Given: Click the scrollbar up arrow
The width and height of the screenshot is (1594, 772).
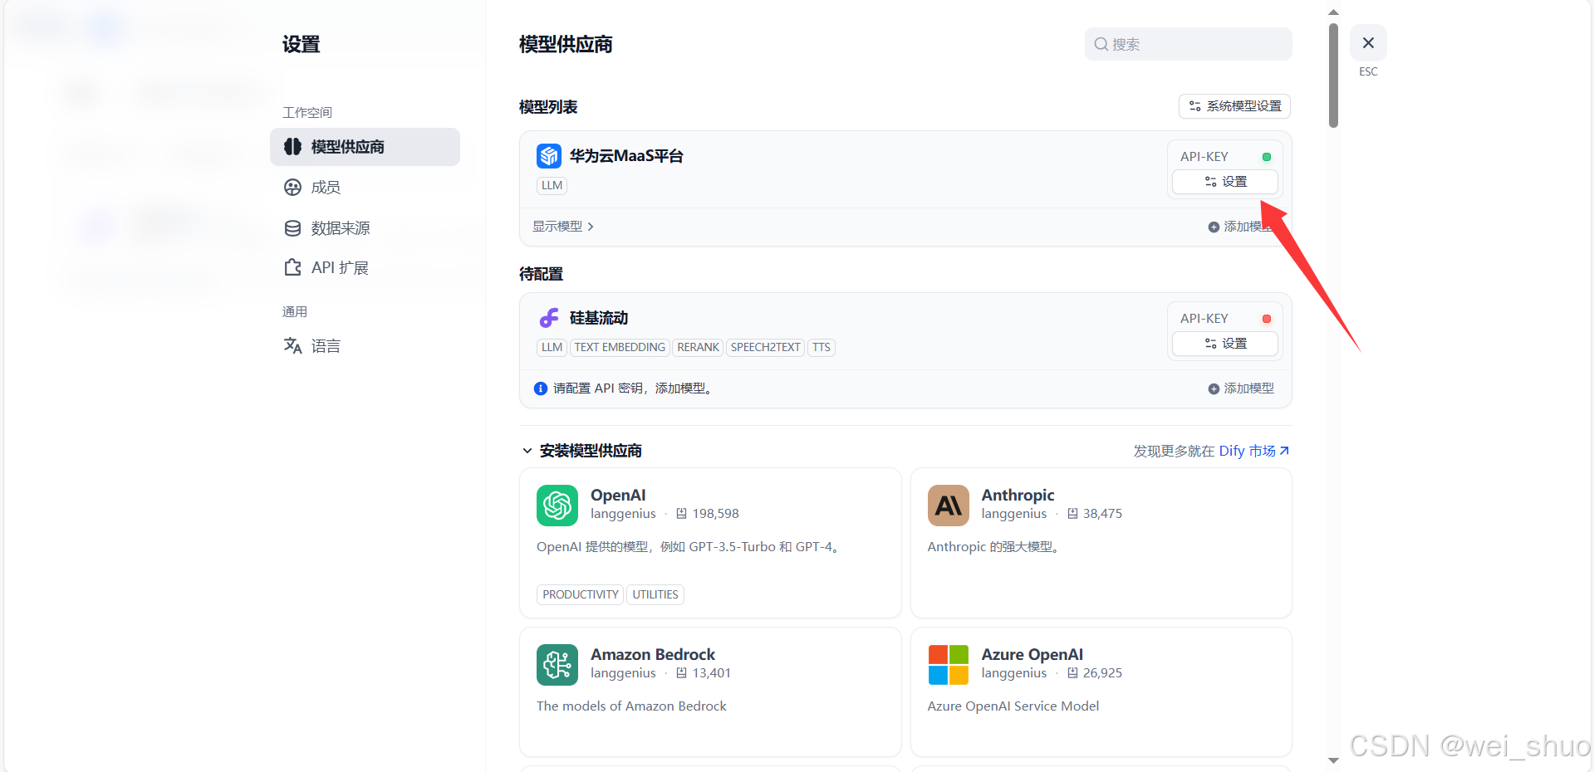Looking at the screenshot, I should click(x=1333, y=12).
